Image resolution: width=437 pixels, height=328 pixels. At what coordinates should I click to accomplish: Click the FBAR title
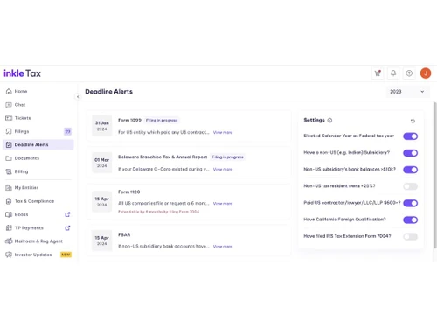click(124, 234)
